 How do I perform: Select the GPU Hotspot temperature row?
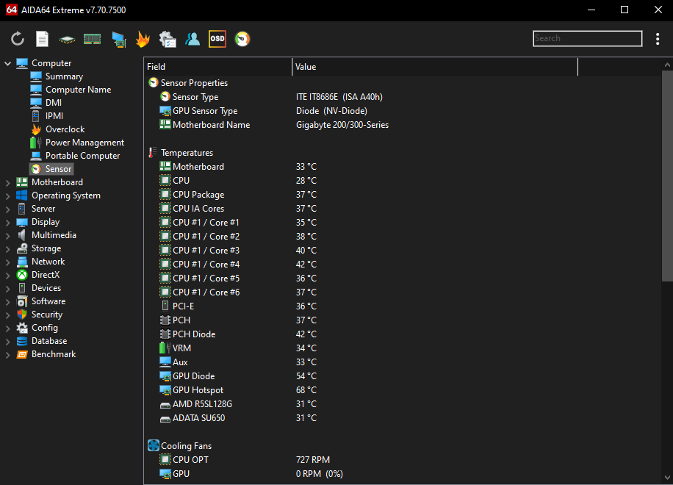click(x=198, y=390)
